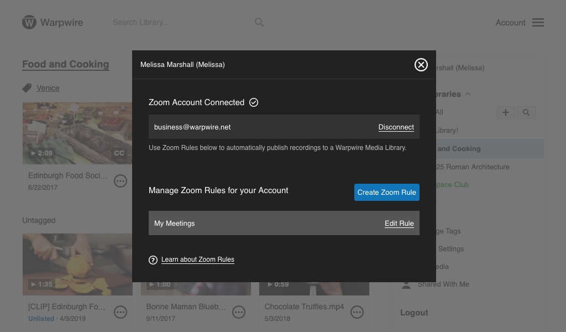Viewport: 566px width, 332px height.
Task: Click the Logout button
Action: (414, 313)
